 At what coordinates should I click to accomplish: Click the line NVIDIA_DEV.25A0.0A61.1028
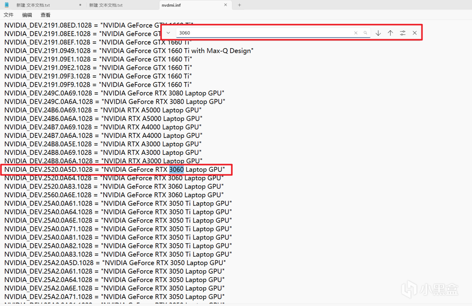pyautogui.click(x=118, y=203)
